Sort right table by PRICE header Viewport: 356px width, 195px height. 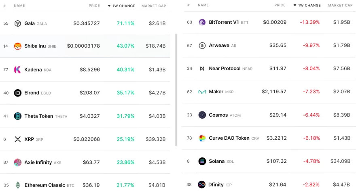280,5
